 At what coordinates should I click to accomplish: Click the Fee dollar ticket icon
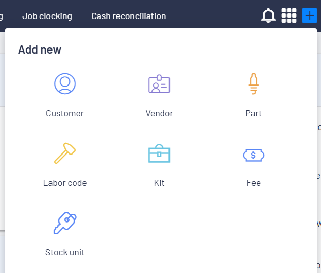point(254,155)
